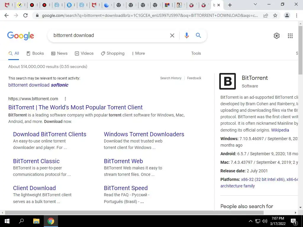This screenshot has height=227, width=303.
Task: Open Client Download sitelink
Action: coord(34,188)
